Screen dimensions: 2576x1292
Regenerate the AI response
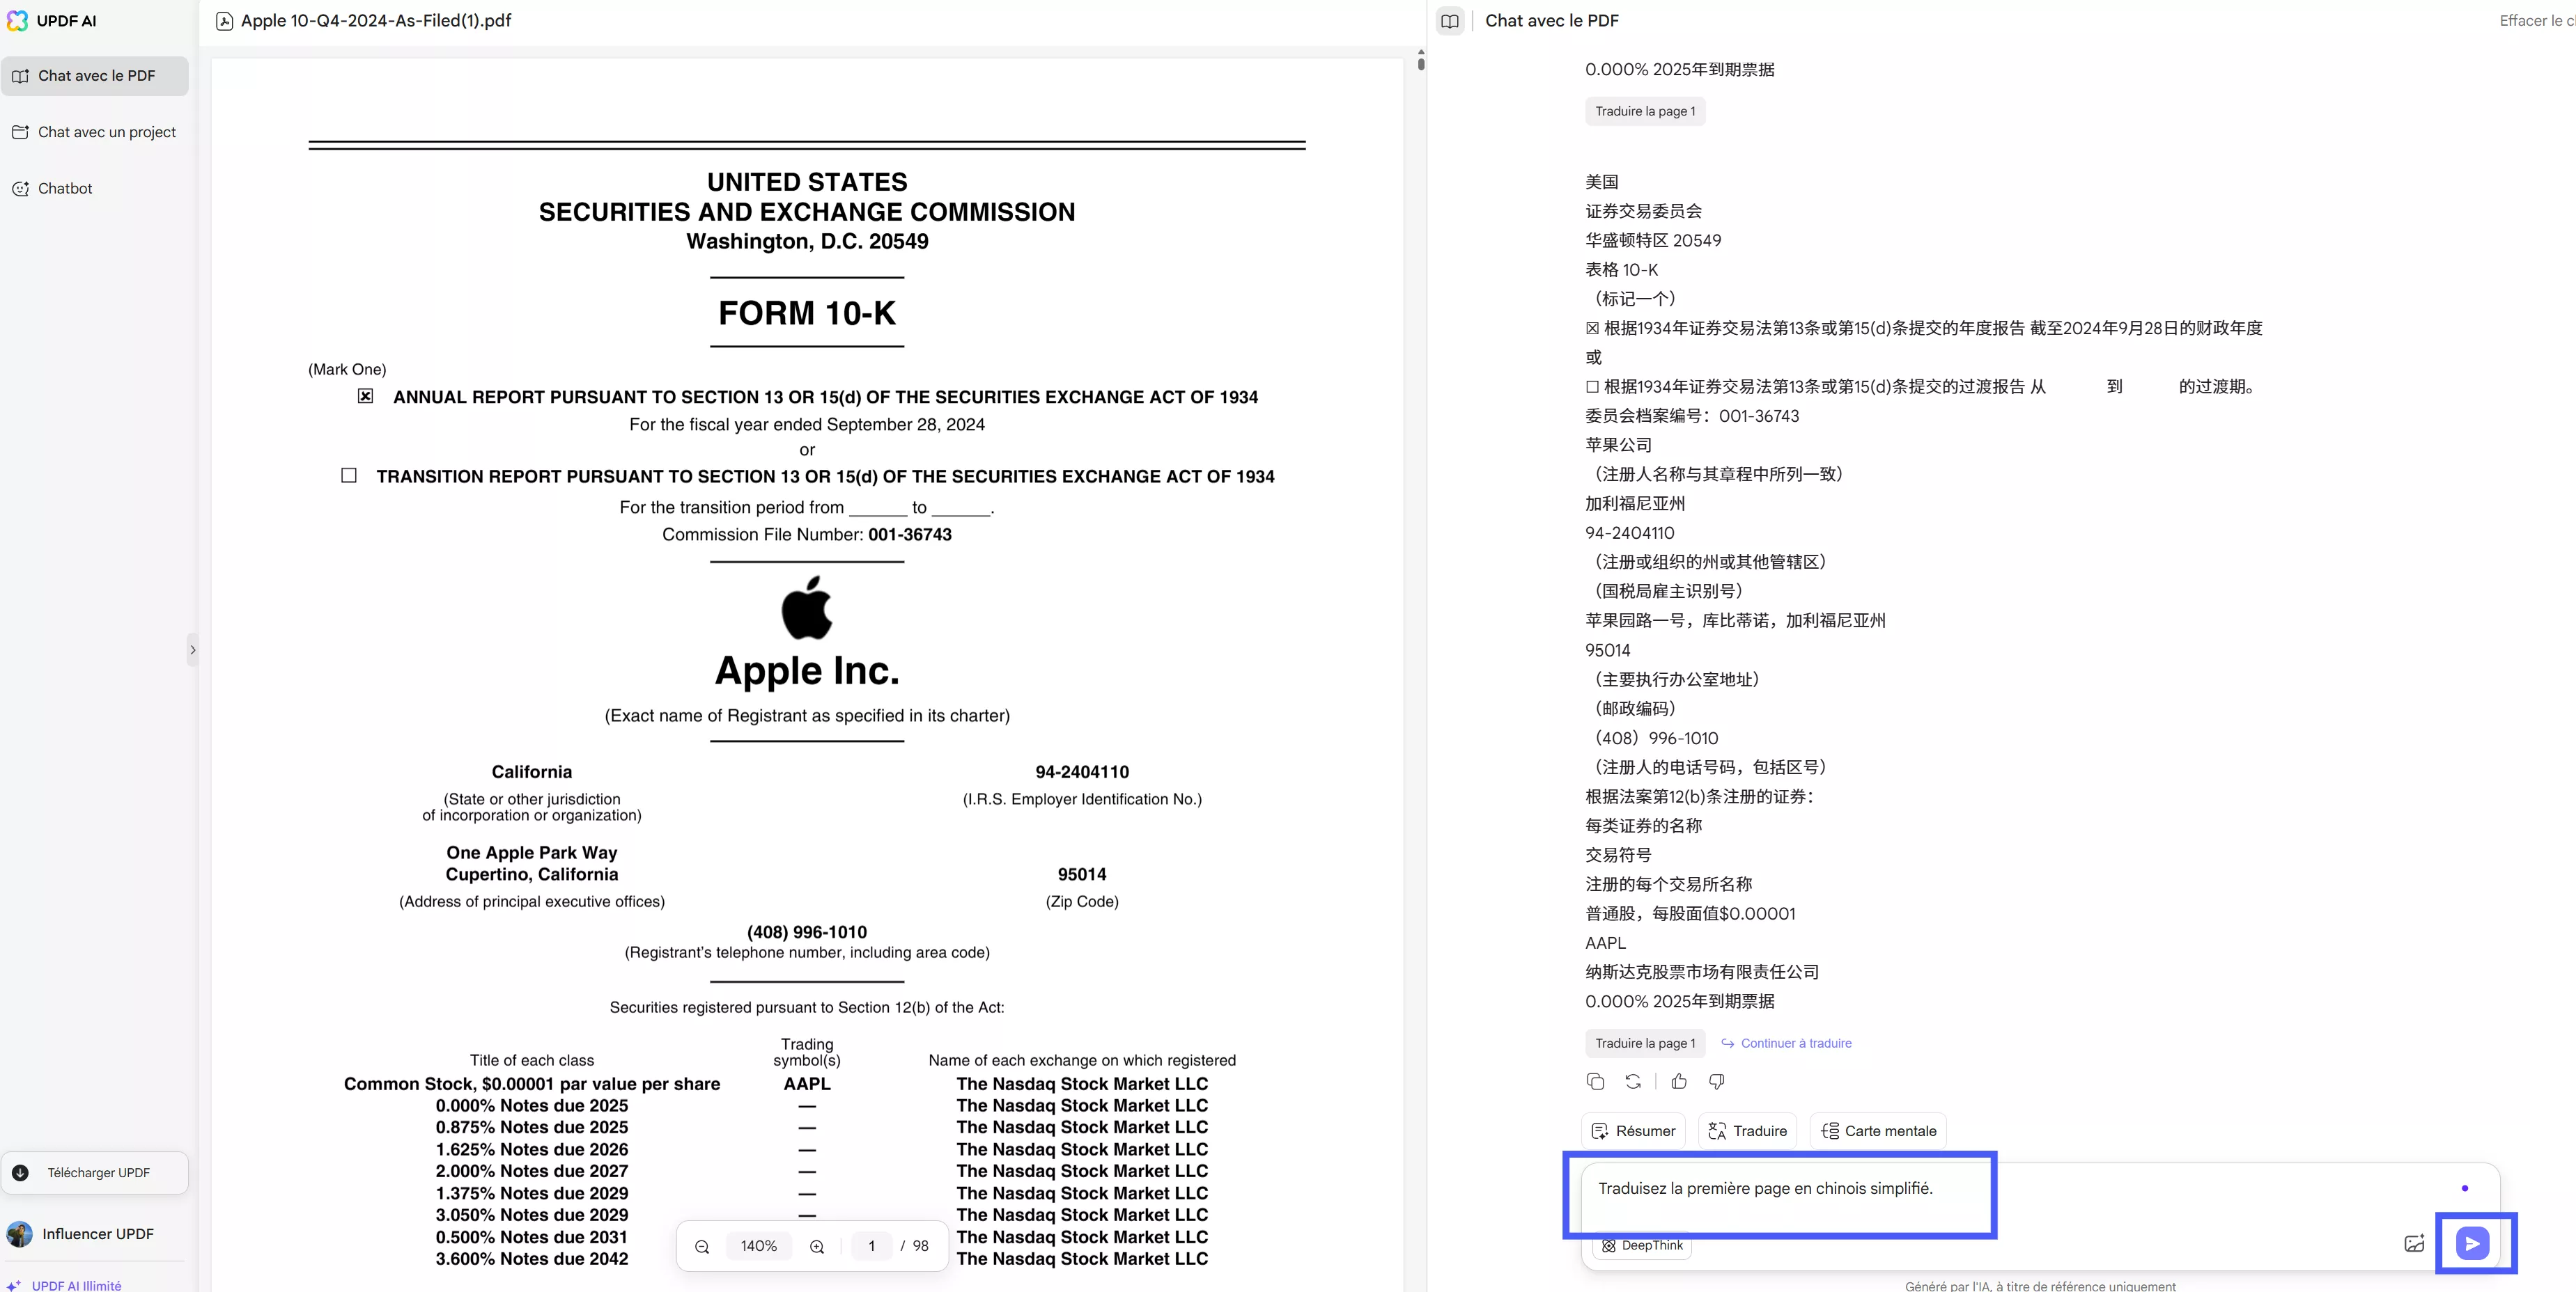point(1633,1081)
